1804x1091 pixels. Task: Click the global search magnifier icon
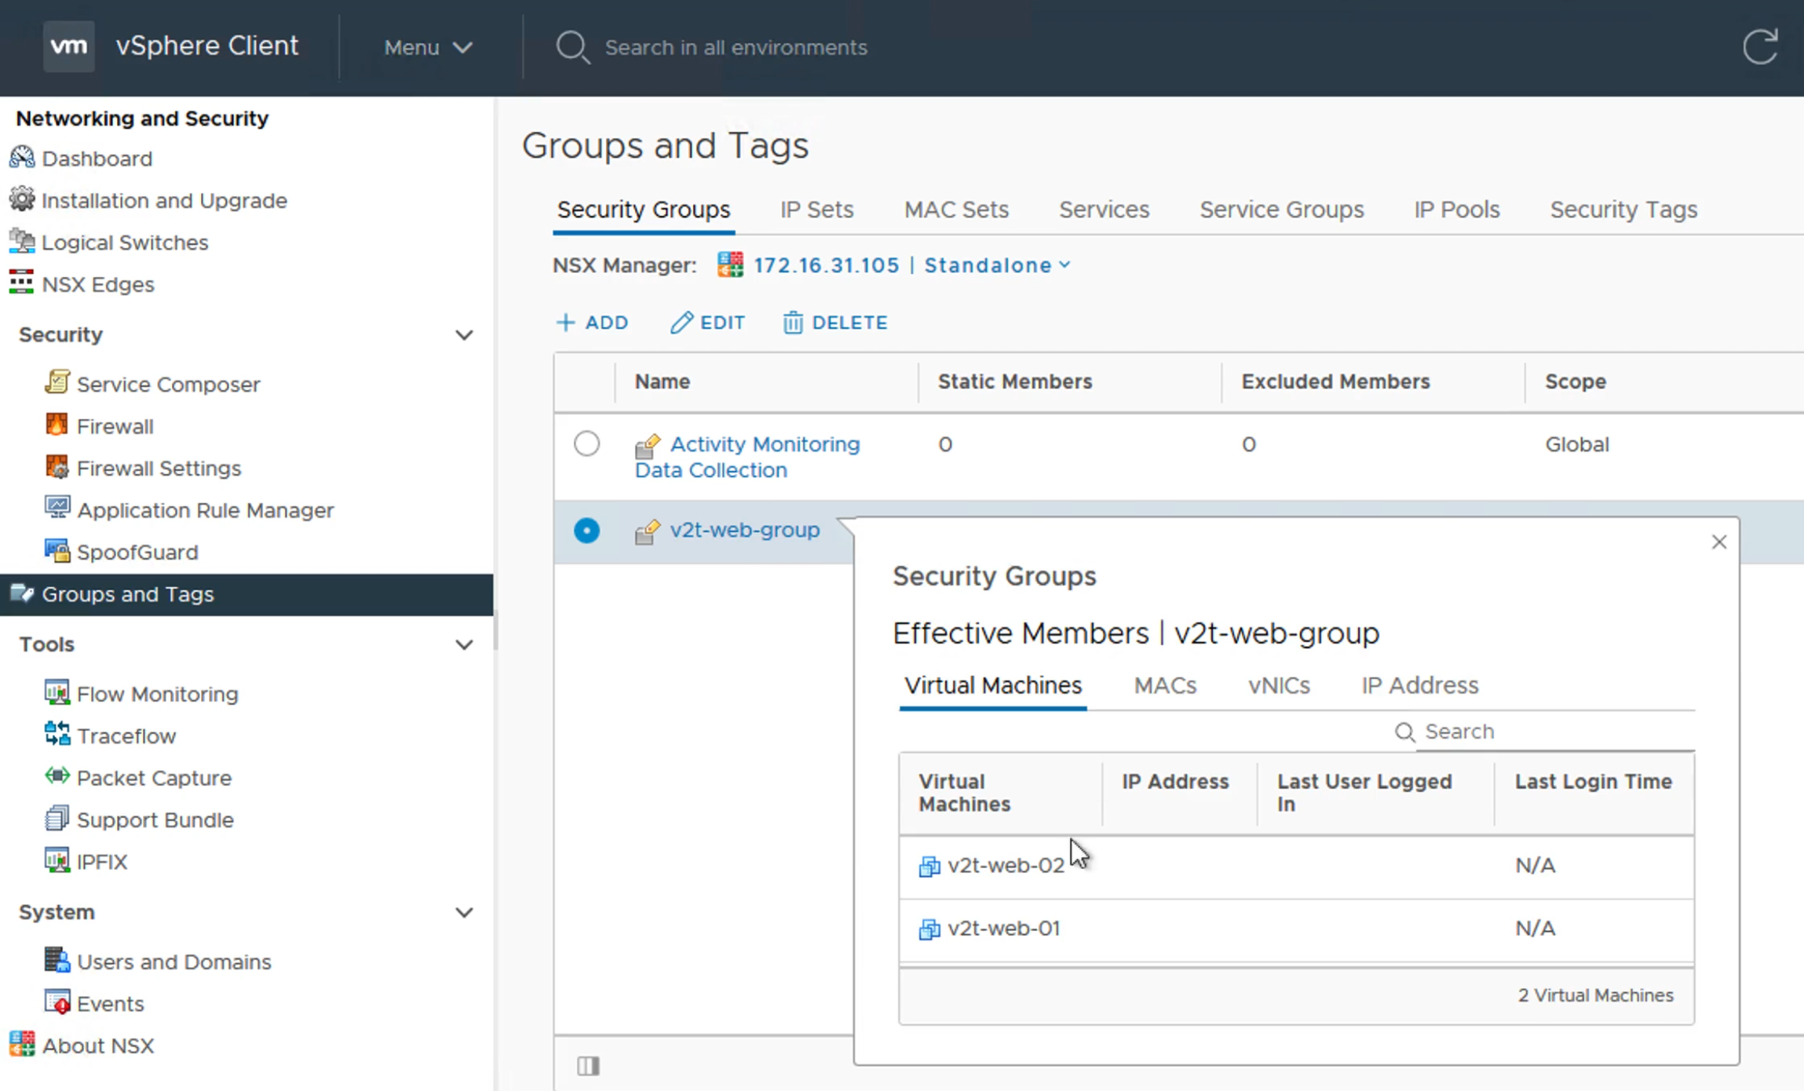[x=572, y=48]
